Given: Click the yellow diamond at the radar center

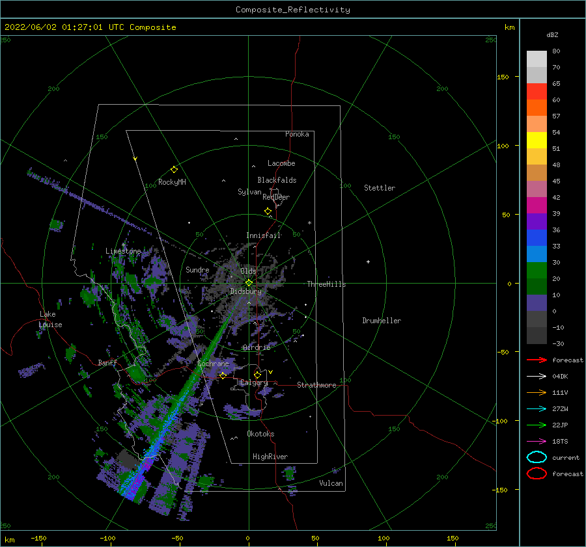Looking at the screenshot, I should [249, 283].
